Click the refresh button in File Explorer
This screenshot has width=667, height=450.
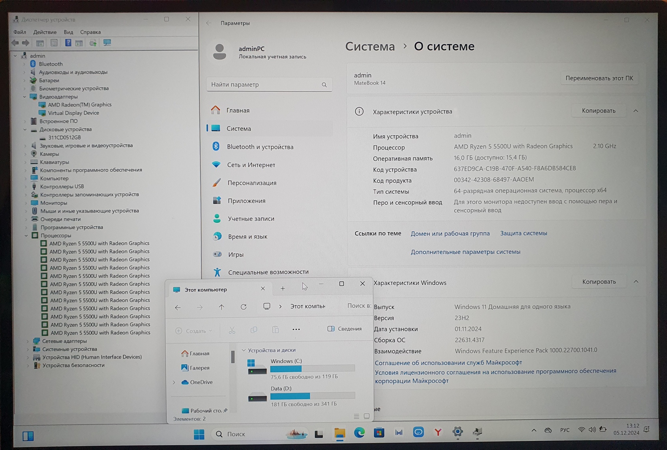(x=244, y=307)
